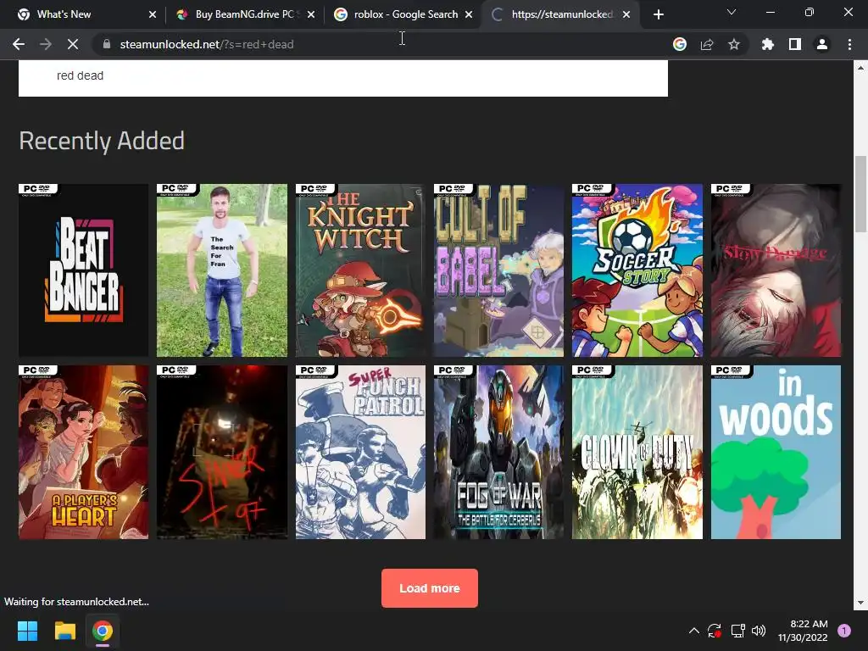Screen dimensions: 868x651
Task: Open The Knight Witch game cover
Action: 360,270
